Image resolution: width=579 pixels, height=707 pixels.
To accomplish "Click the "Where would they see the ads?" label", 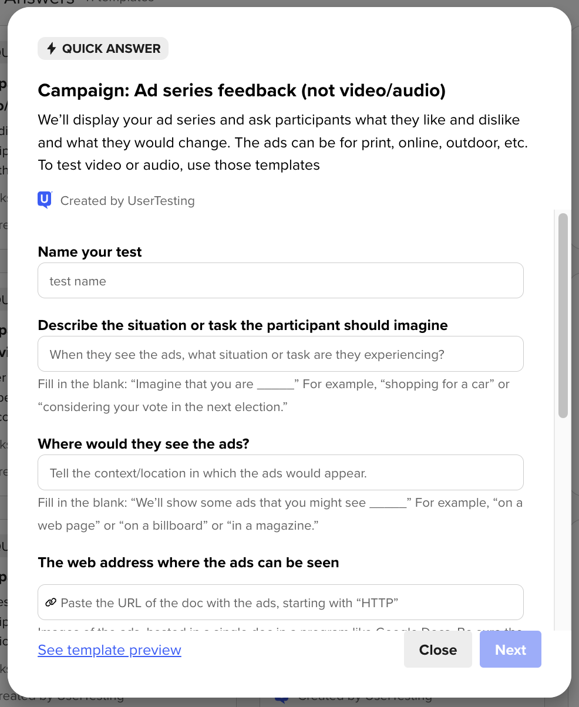I will (x=143, y=444).
